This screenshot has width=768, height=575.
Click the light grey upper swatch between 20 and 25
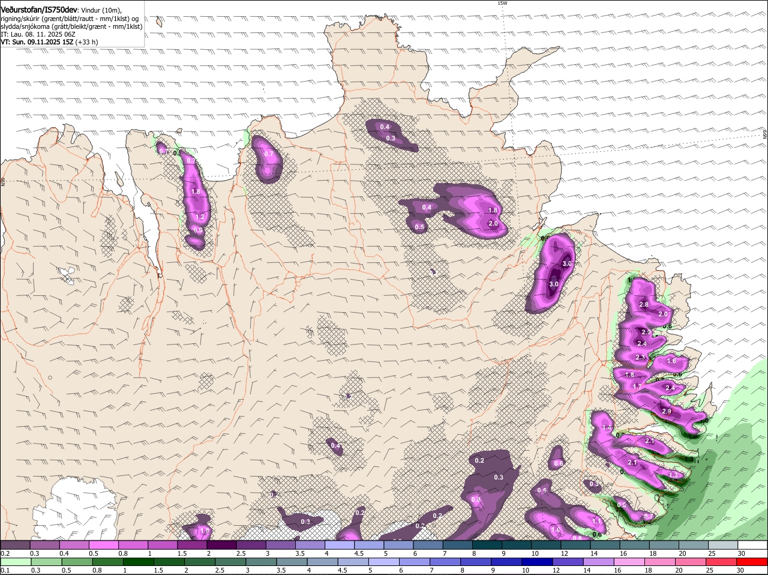point(723,544)
